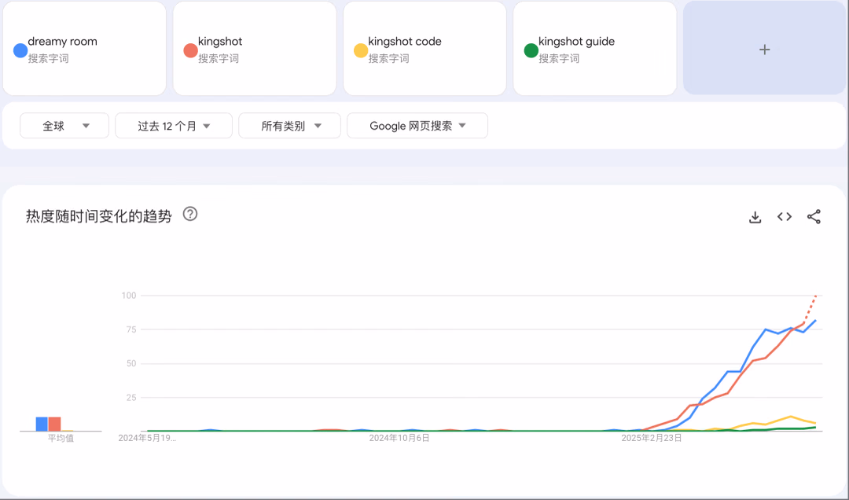Open the embed code icon
Viewport: 849px width, 500px height.
tap(784, 217)
